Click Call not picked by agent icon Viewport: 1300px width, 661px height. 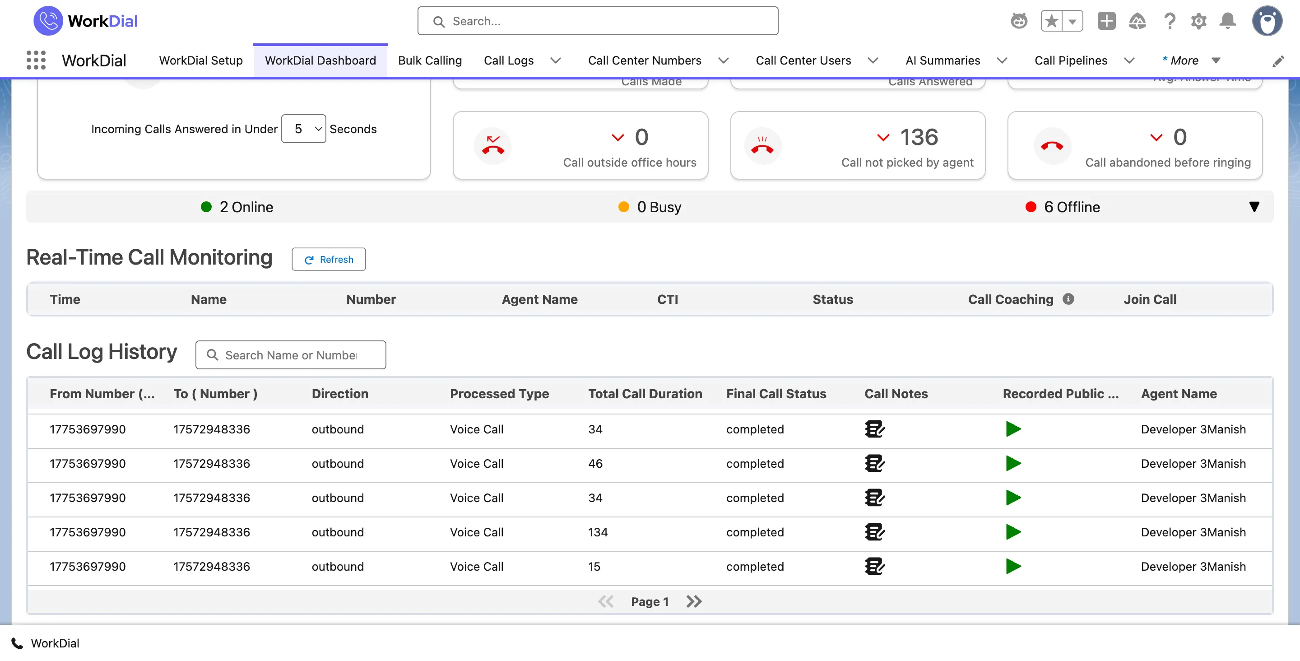(x=762, y=146)
